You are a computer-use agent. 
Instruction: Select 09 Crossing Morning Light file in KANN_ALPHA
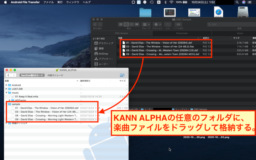(66, 119)
